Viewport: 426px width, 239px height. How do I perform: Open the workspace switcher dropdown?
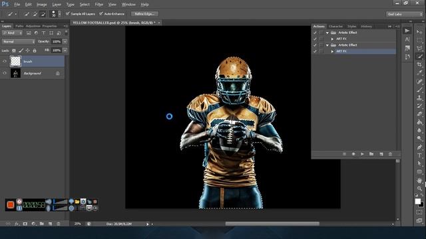pos(405,14)
